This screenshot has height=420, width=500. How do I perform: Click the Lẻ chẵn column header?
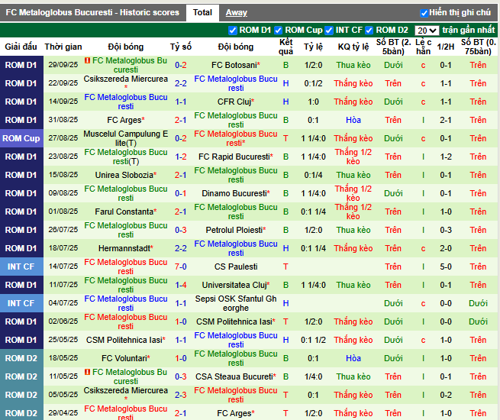(423, 47)
